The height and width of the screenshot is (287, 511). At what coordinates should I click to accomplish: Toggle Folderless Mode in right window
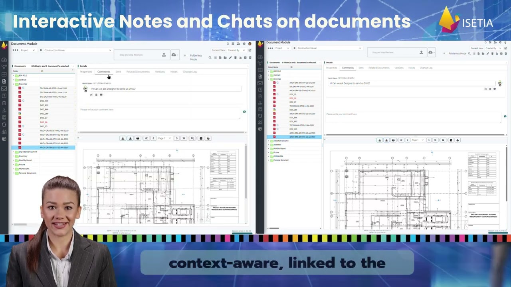pyautogui.click(x=445, y=53)
